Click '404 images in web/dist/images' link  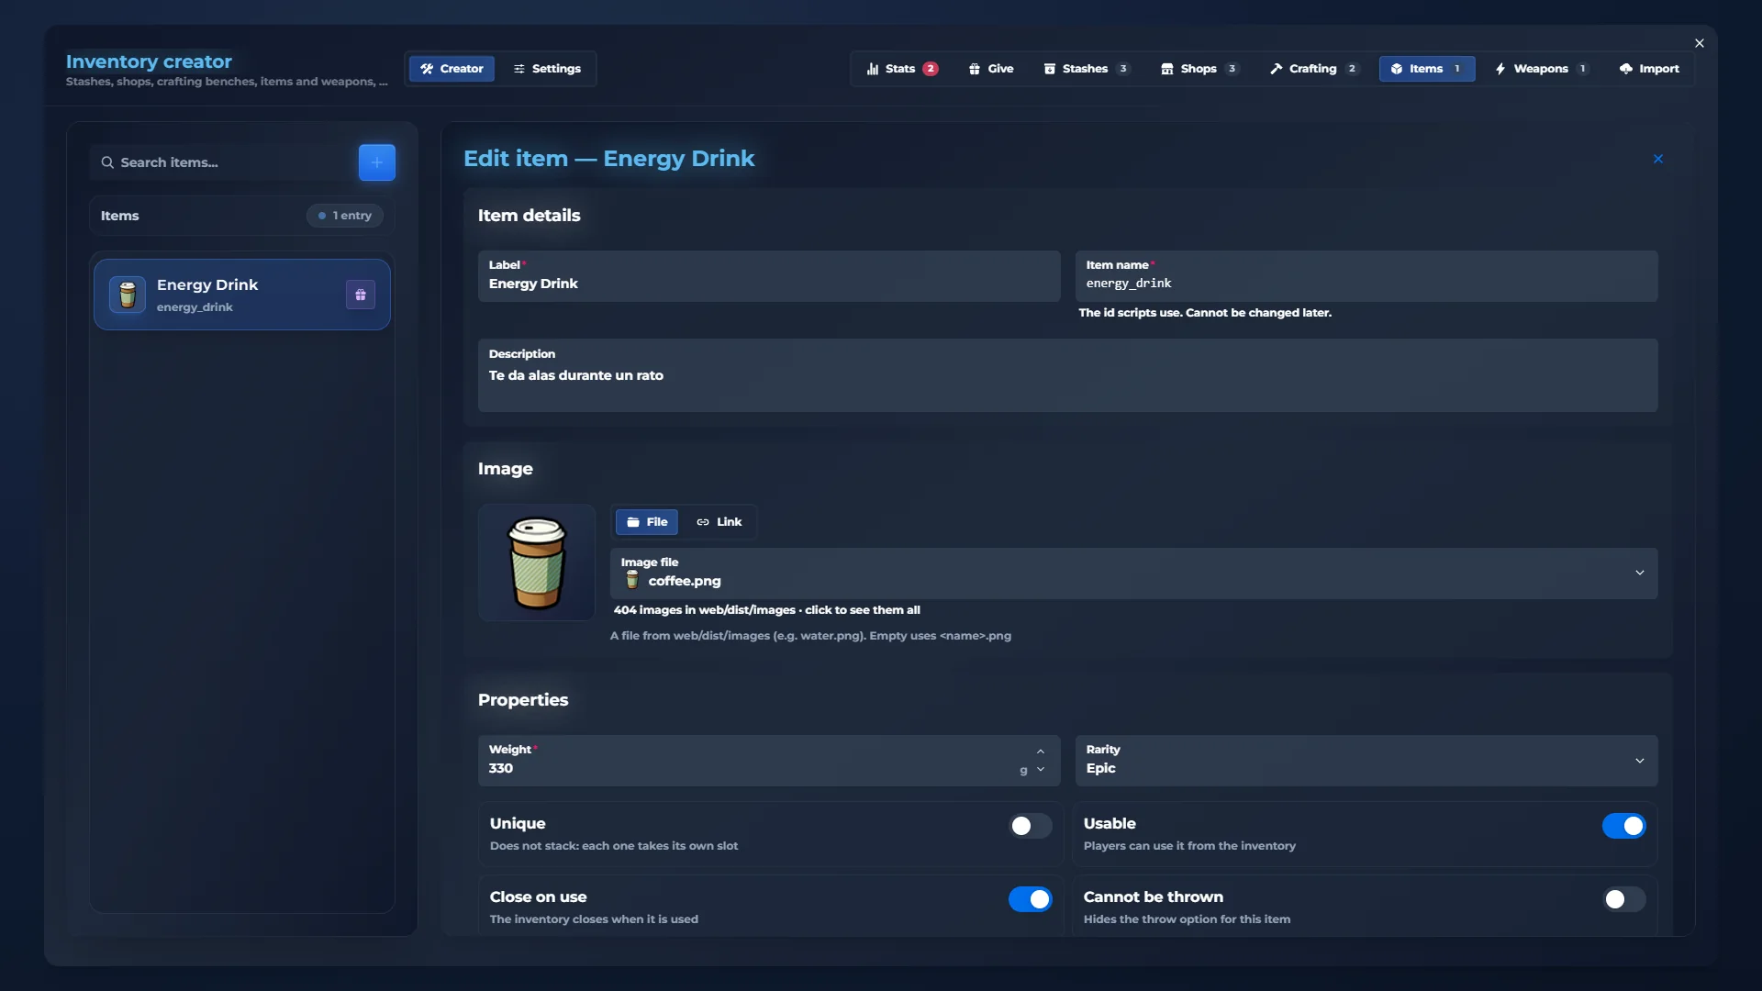tap(766, 610)
